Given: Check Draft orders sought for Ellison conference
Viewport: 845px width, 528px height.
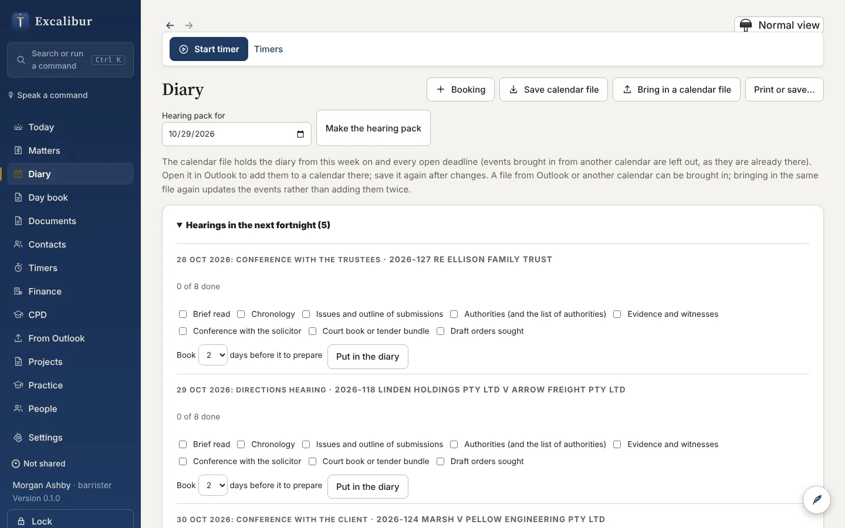Looking at the screenshot, I should pos(440,331).
